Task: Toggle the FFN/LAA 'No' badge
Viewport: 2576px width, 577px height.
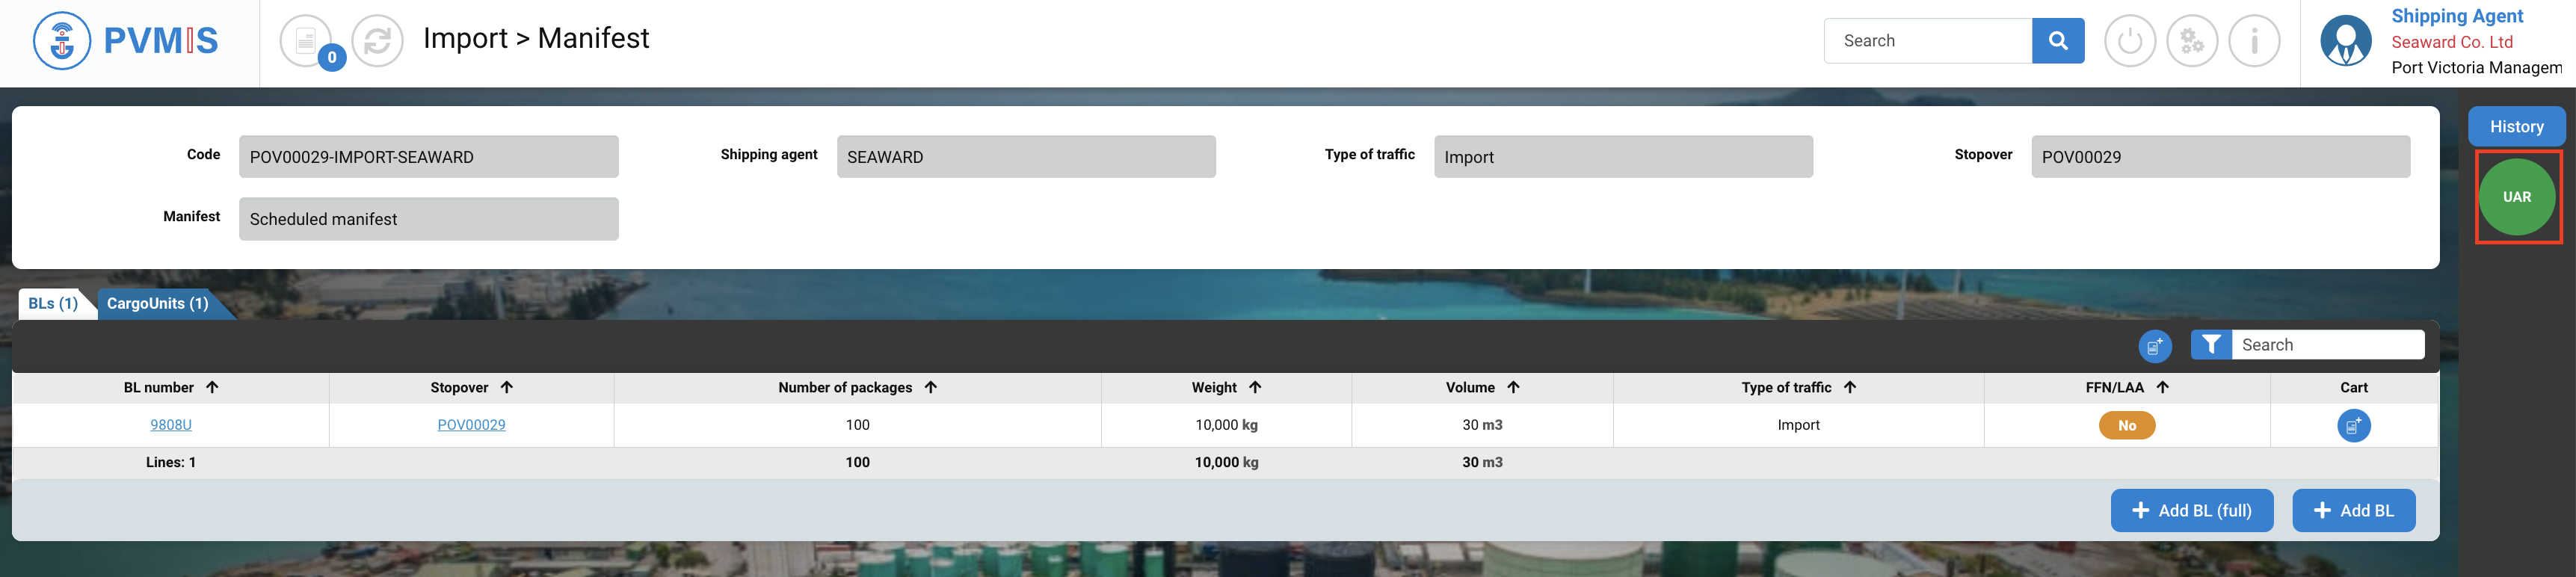Action: coord(2126,426)
